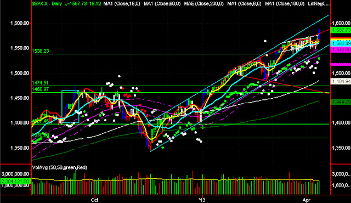This screenshot has height=203, width=351.
Task: Click 1,550.00 on the left price axis
Action: (x=20, y=48)
